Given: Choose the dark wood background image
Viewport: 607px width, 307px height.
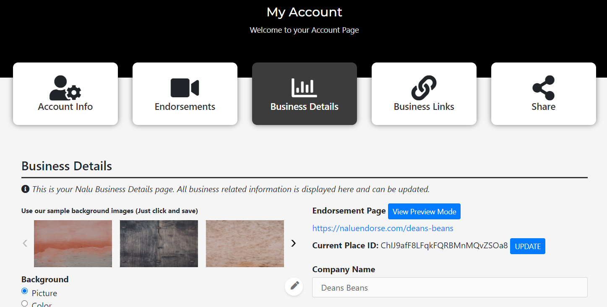Looking at the screenshot, I should 159,243.
